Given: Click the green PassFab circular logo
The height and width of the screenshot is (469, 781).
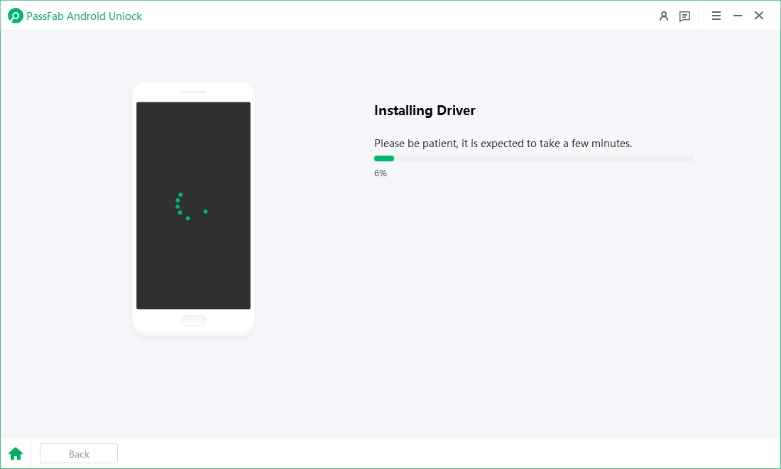Looking at the screenshot, I should tap(15, 15).
